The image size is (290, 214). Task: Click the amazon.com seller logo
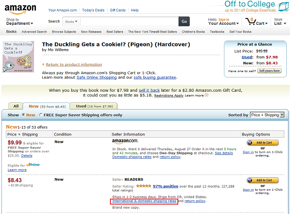point(125,141)
